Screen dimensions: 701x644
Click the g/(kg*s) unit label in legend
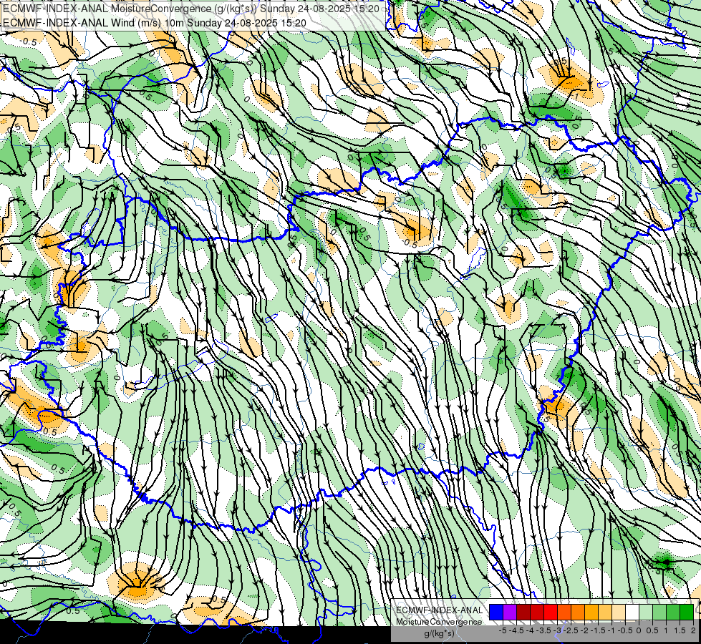point(439,633)
